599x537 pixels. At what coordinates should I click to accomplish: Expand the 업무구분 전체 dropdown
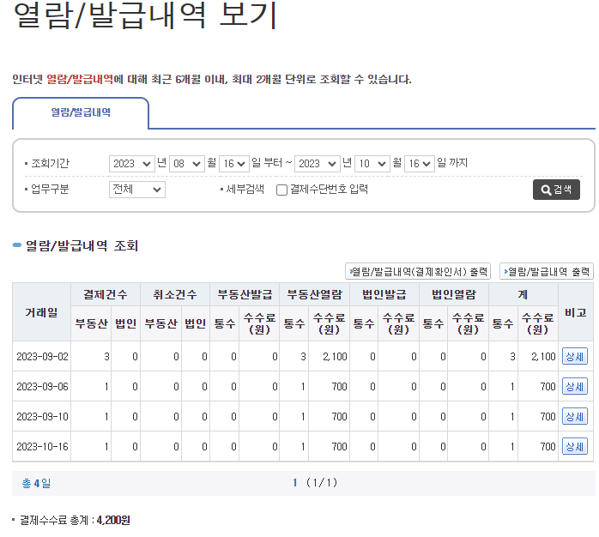click(137, 190)
